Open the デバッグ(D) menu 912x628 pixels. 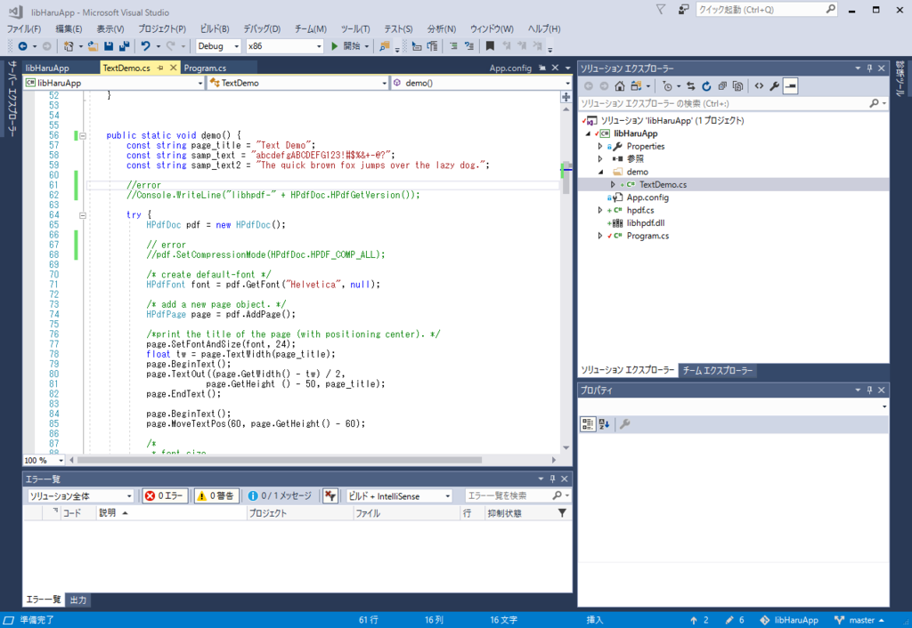coord(262,28)
